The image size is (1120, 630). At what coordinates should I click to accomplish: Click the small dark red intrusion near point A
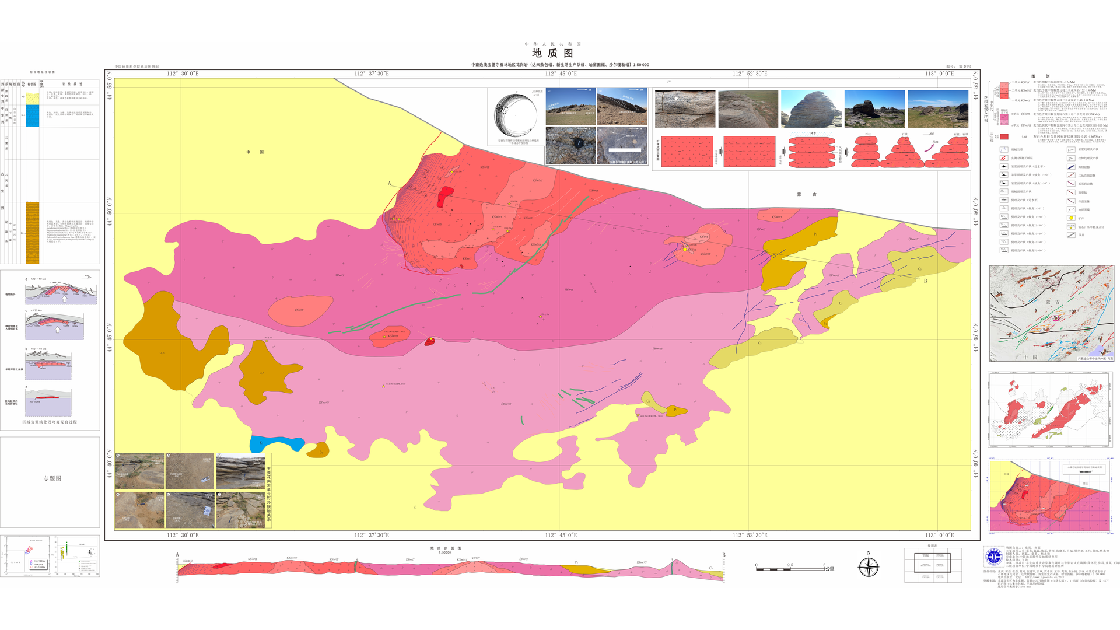click(445, 196)
